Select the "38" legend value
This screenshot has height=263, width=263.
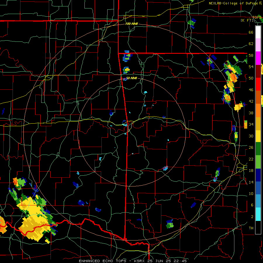coord(251,113)
